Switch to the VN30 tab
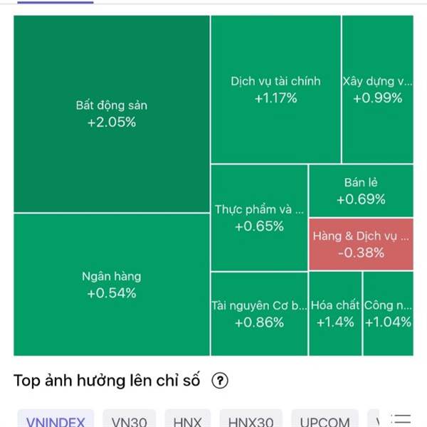Screen dimensions: 427x427 [130, 418]
